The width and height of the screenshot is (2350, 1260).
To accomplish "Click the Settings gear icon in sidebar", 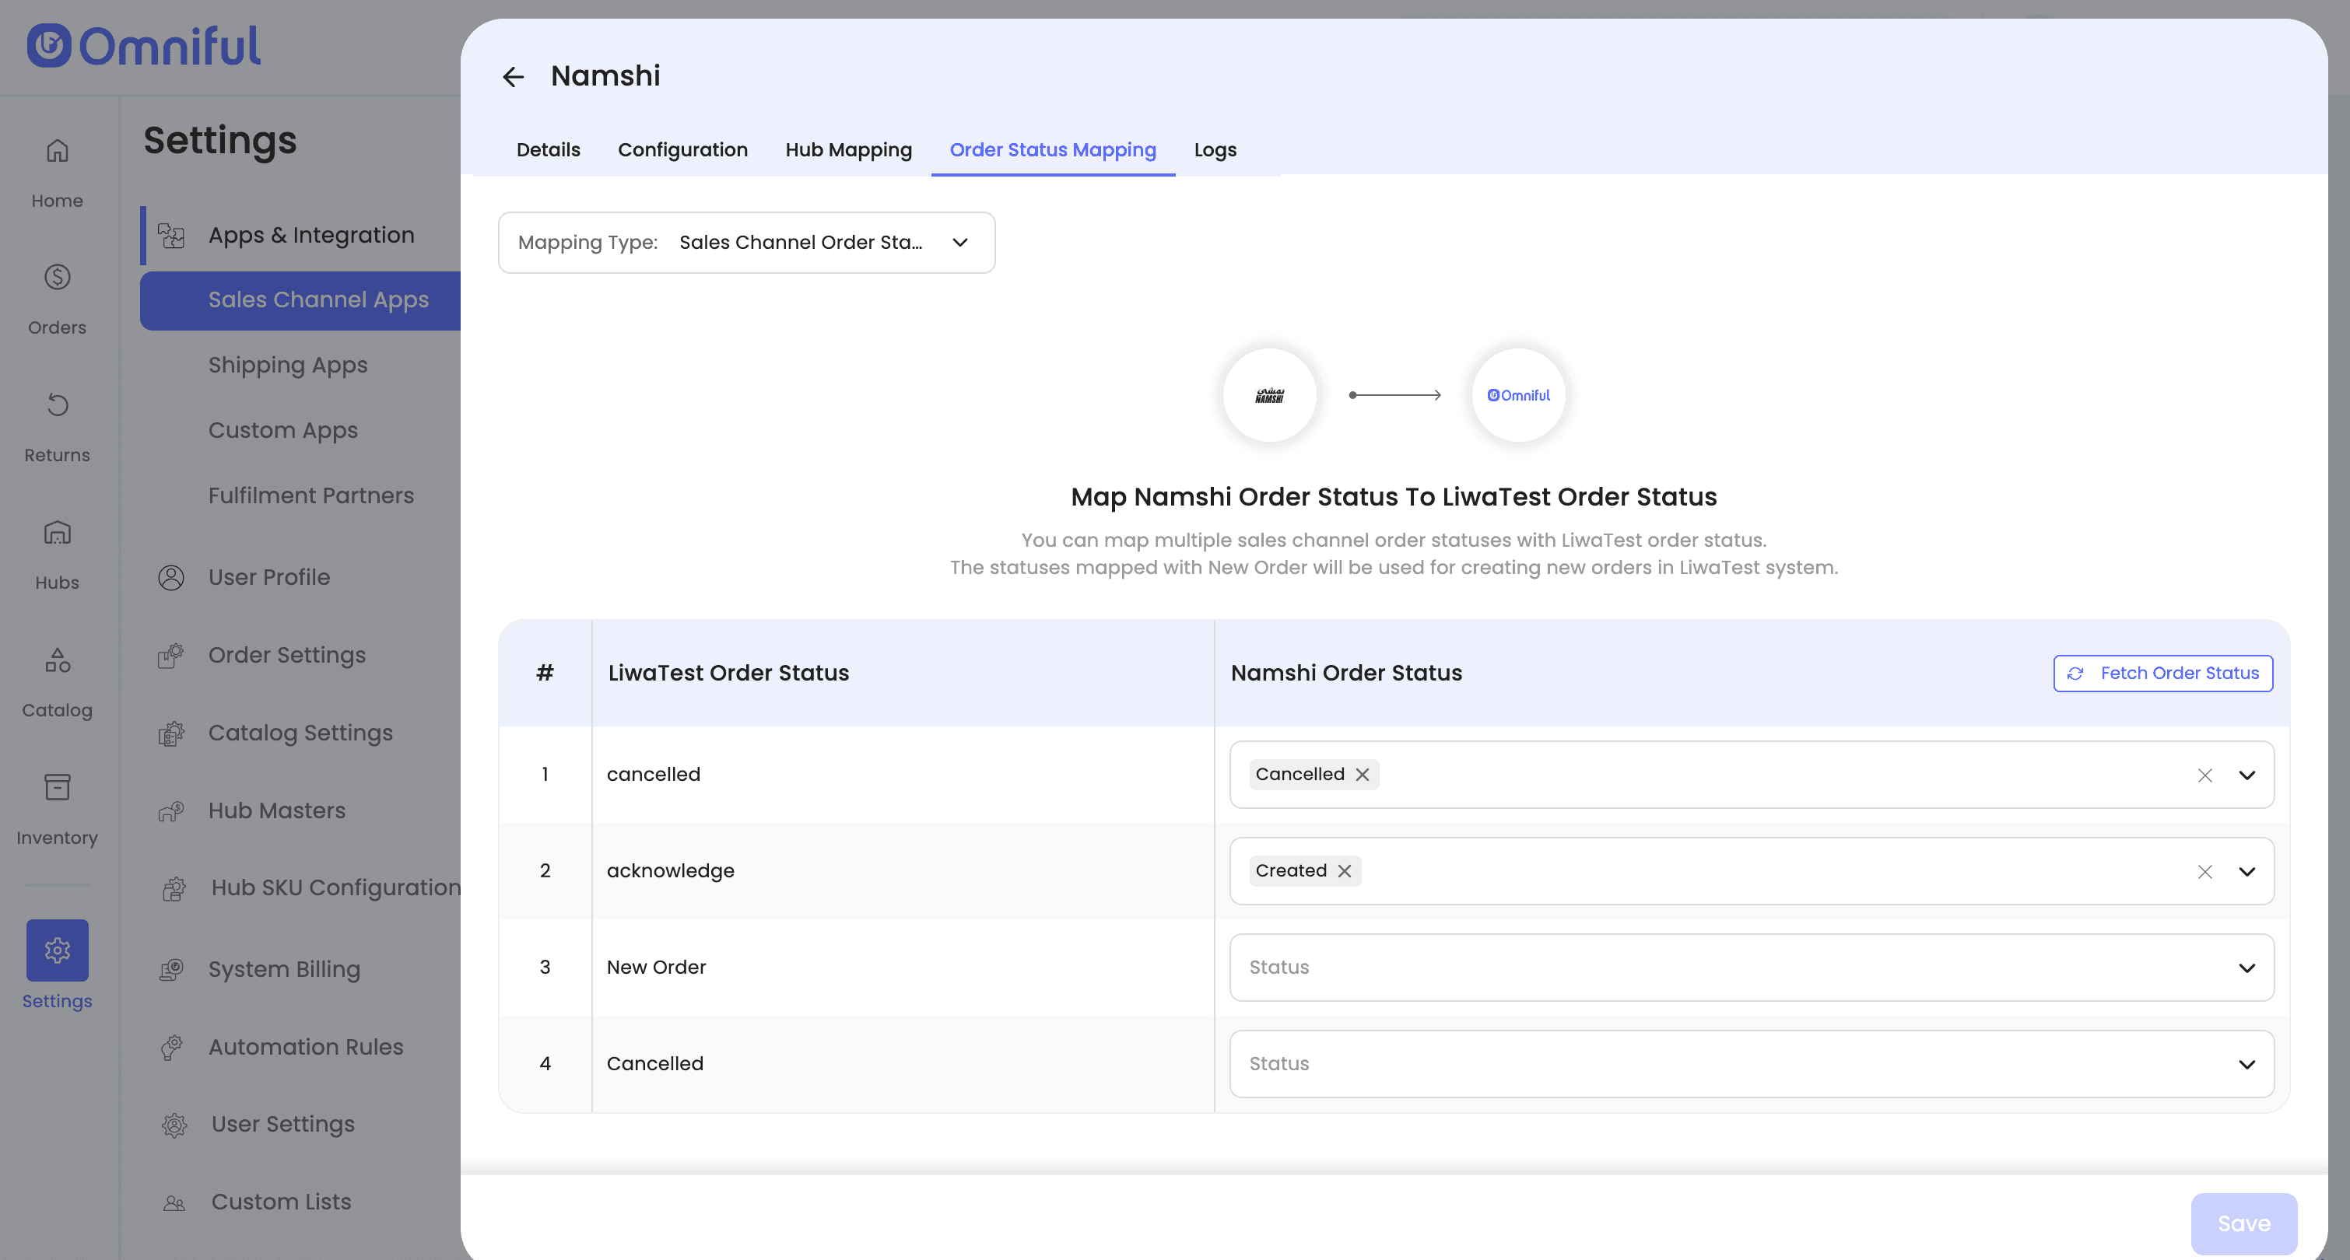I will point(58,950).
